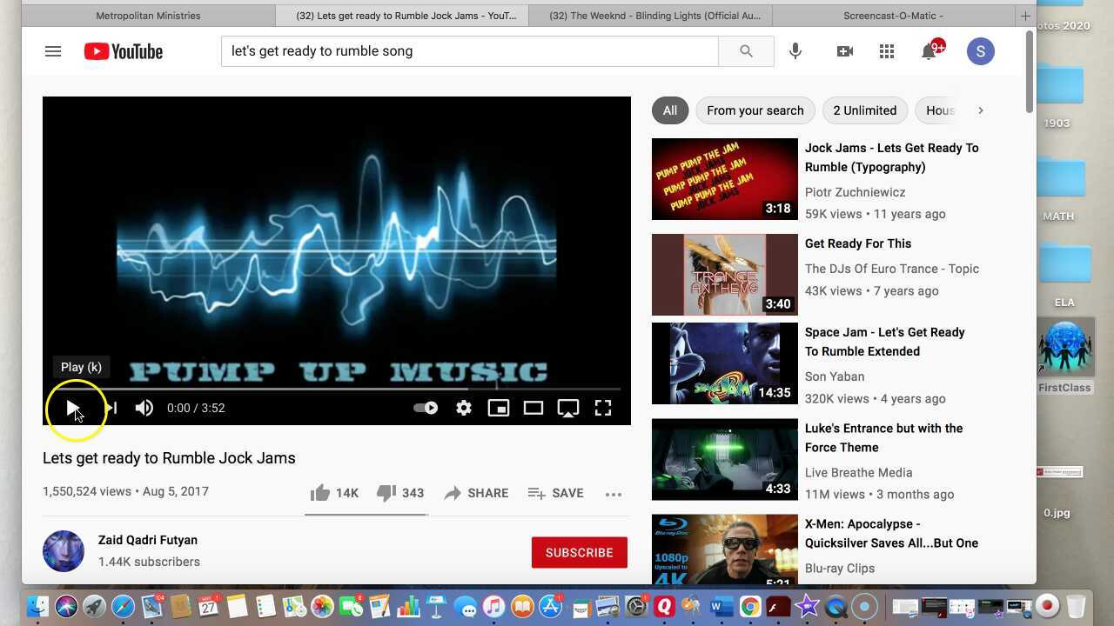Save the video to a playlist
This screenshot has height=626, width=1114.
point(555,493)
